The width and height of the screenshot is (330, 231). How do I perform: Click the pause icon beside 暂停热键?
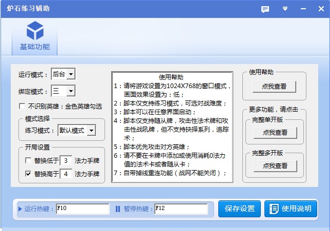coord(118,209)
